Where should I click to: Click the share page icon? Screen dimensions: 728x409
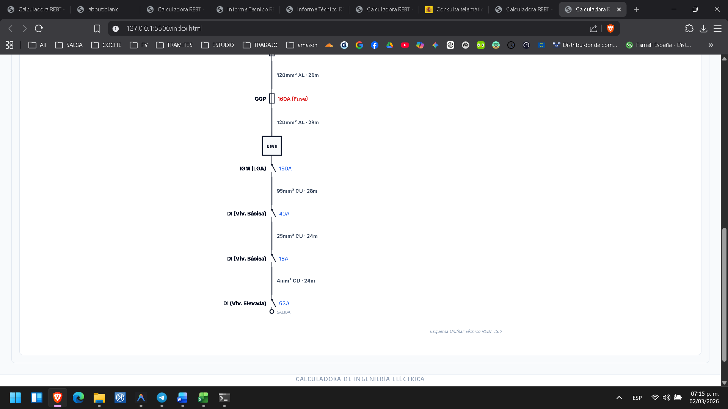pos(593,28)
